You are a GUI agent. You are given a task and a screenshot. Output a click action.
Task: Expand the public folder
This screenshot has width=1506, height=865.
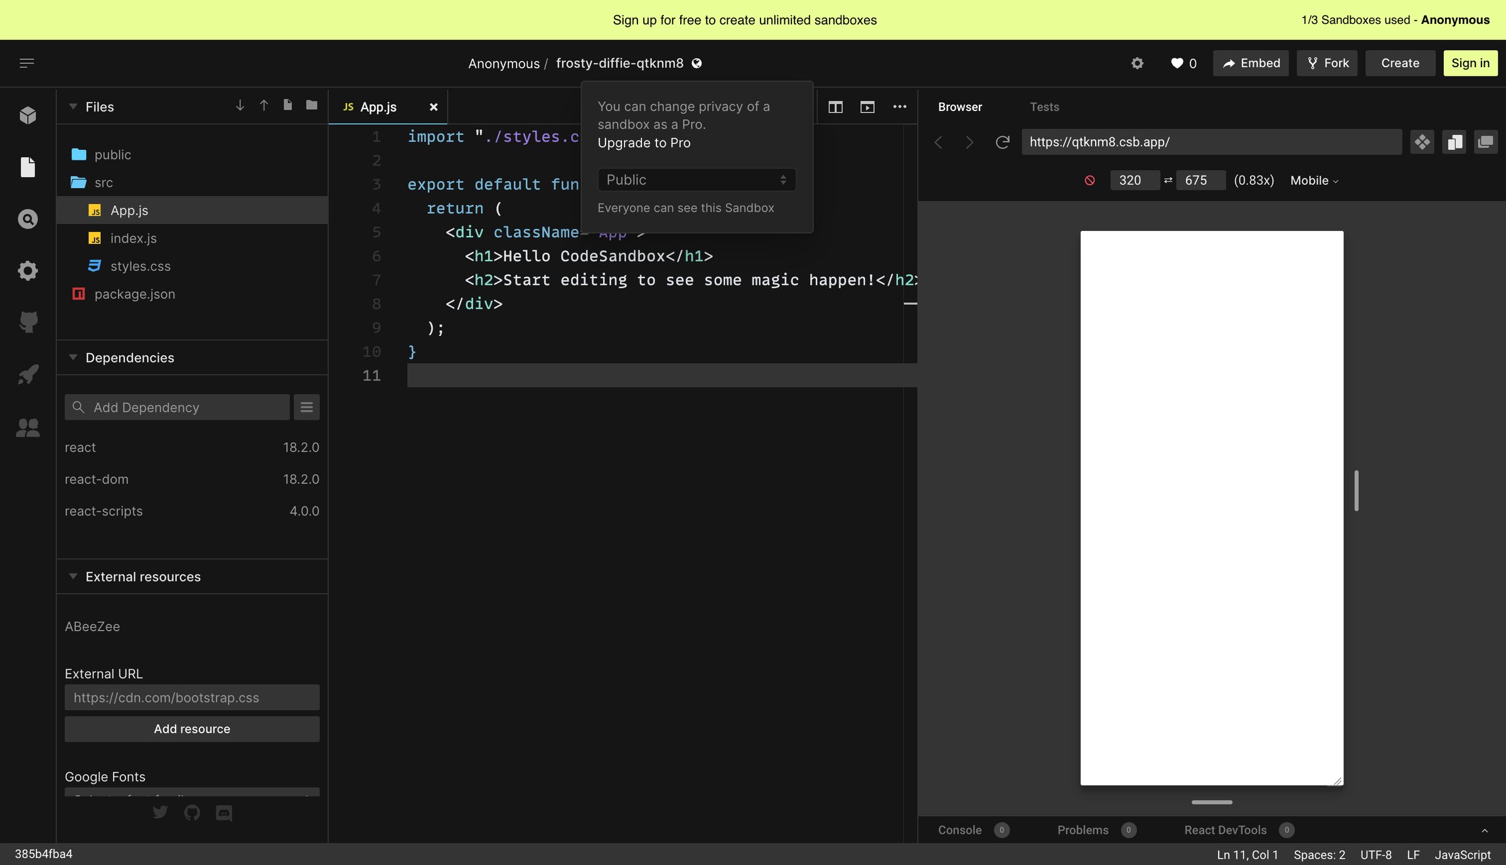[x=192, y=154]
